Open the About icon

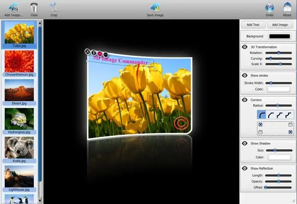(287, 7)
